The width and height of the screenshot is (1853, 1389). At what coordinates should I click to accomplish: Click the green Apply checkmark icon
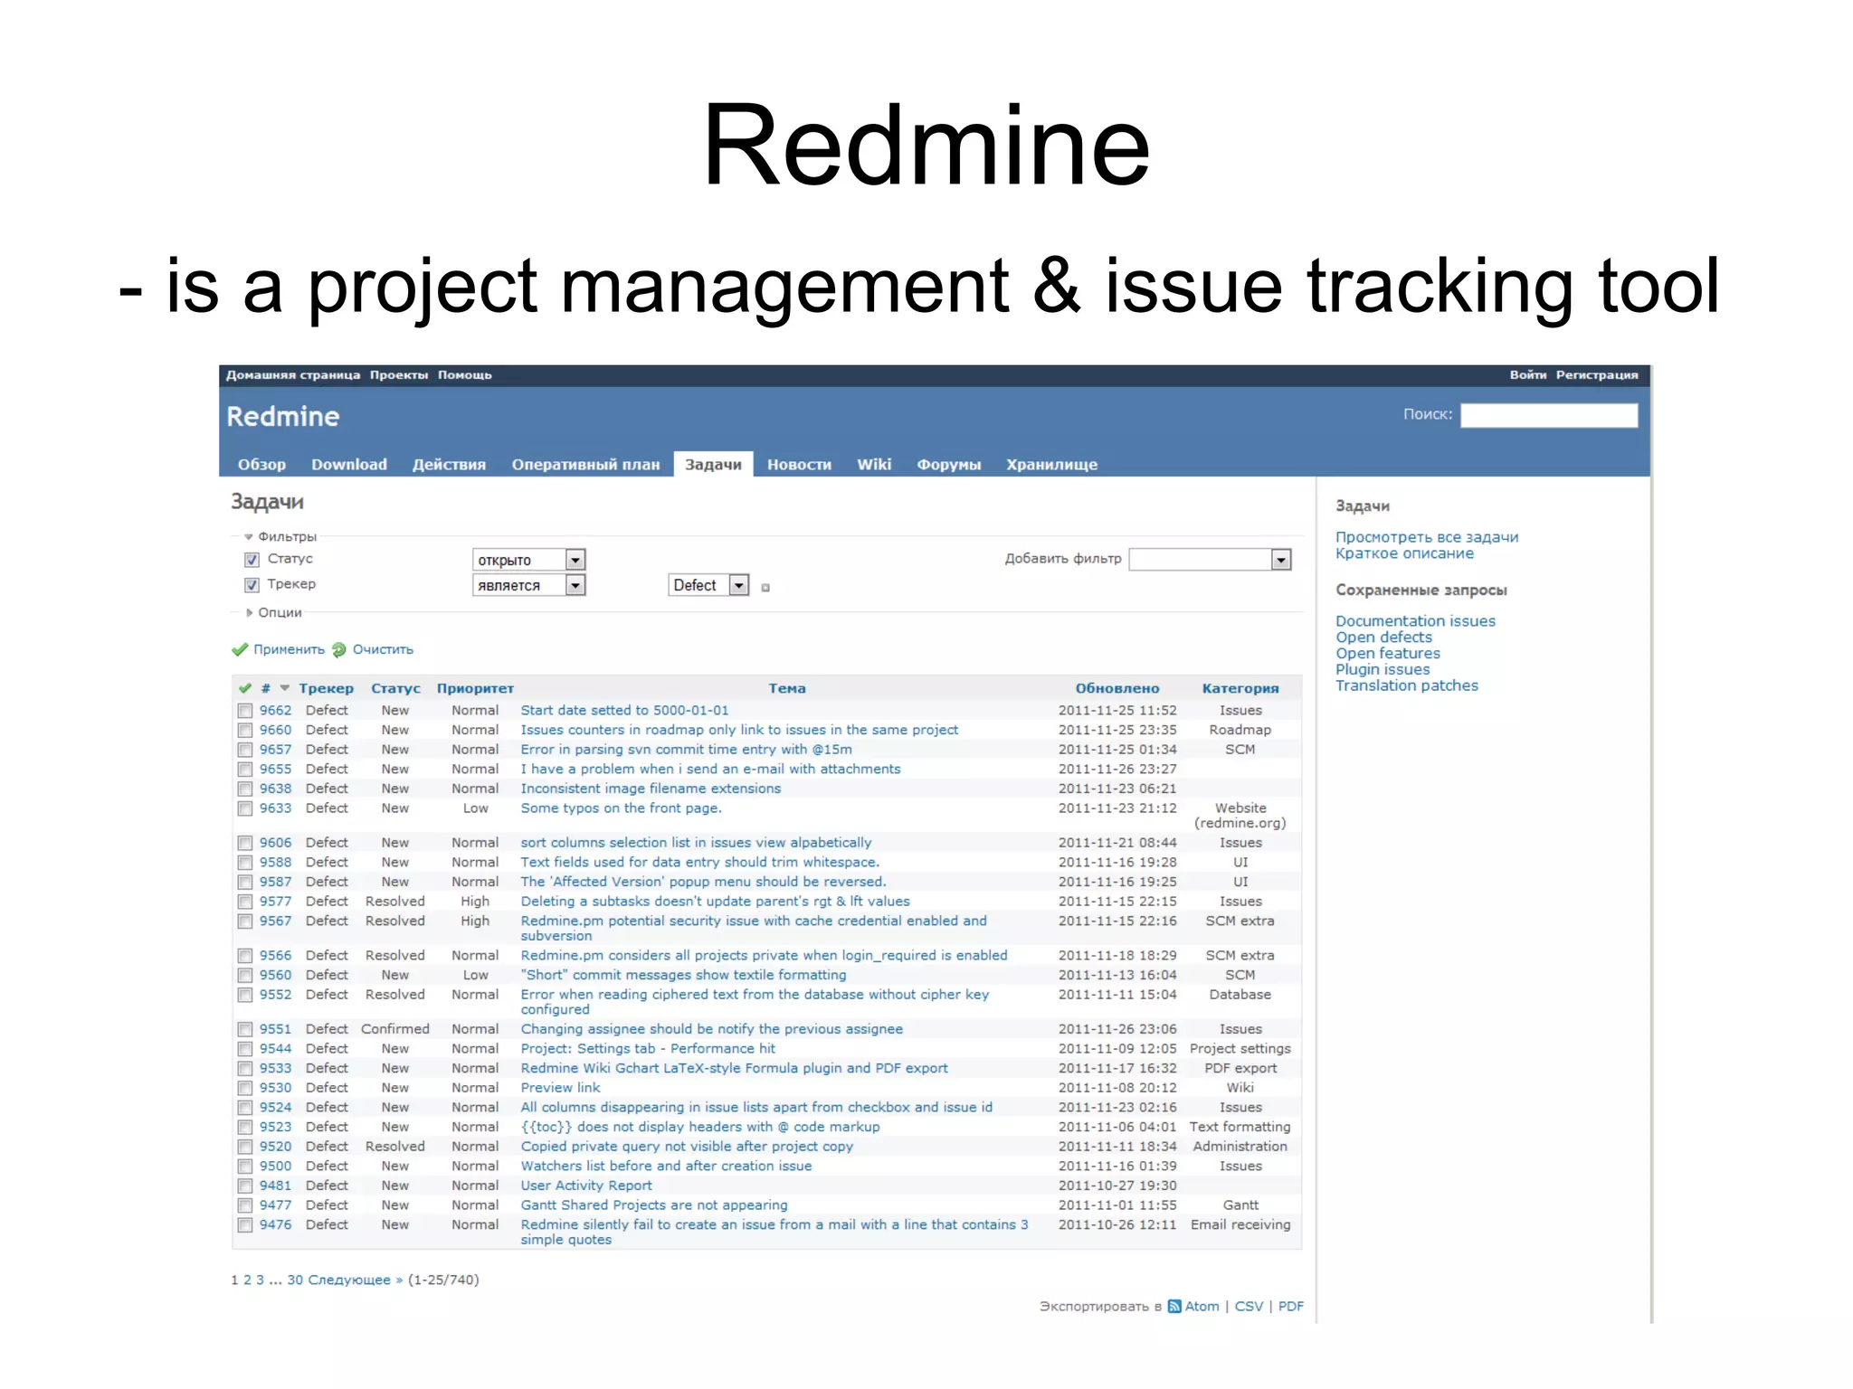pyautogui.click(x=240, y=649)
